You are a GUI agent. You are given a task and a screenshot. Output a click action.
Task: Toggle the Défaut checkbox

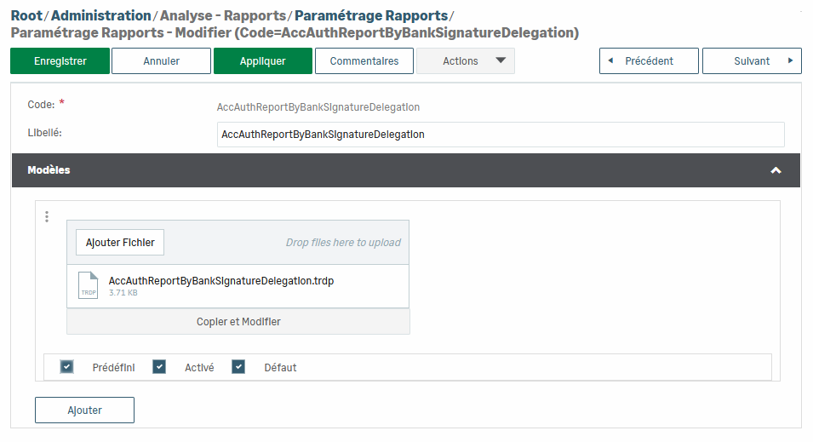point(238,367)
